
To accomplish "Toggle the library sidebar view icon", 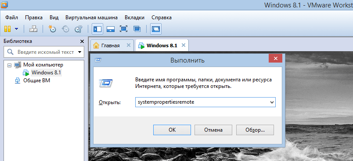I will pyautogui.click(x=97, y=29).
